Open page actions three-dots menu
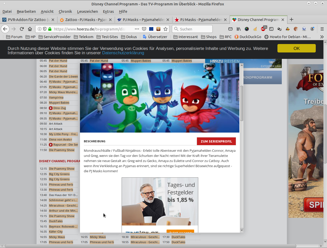 [137, 29]
